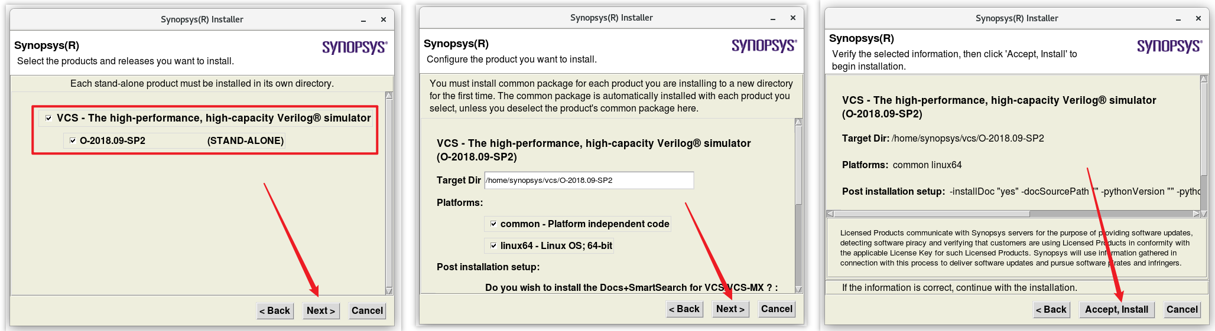Click Docs+SmartSearch question text
The image size is (1215, 331).
(x=631, y=287)
